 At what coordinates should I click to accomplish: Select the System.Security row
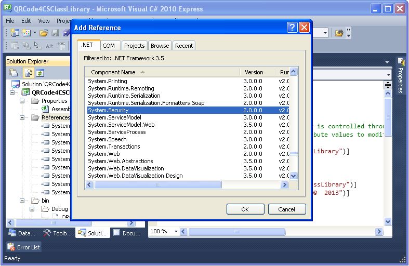tap(188, 110)
